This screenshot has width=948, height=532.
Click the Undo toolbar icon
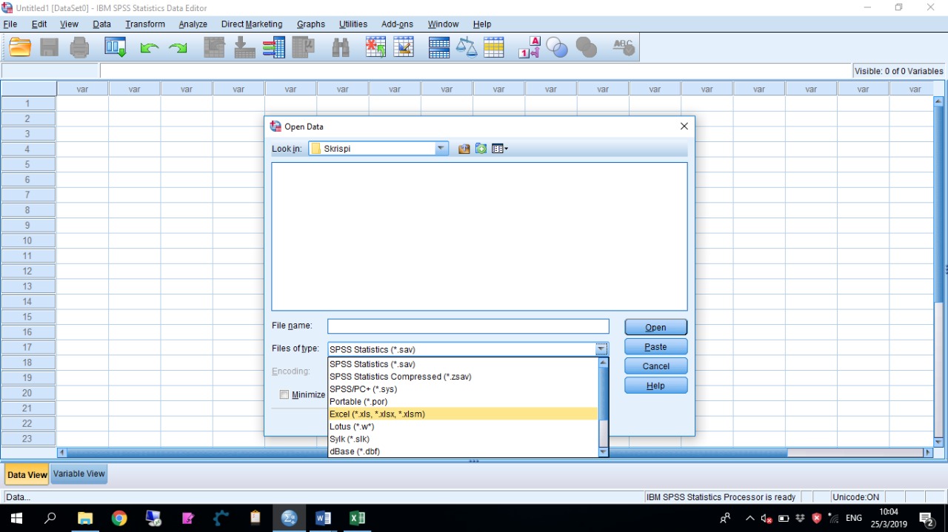149,47
